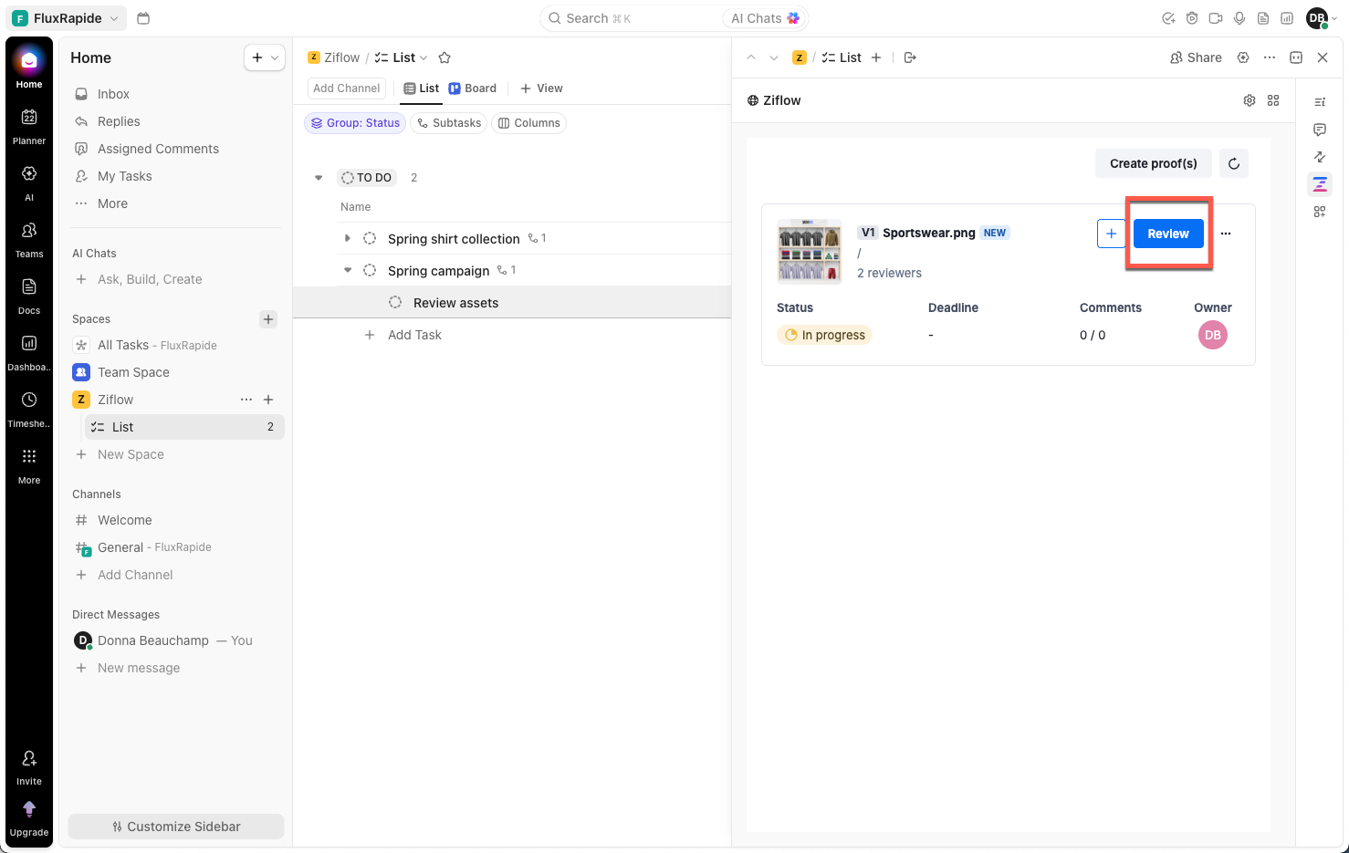Open the comments icon in the right rail

[1320, 130]
